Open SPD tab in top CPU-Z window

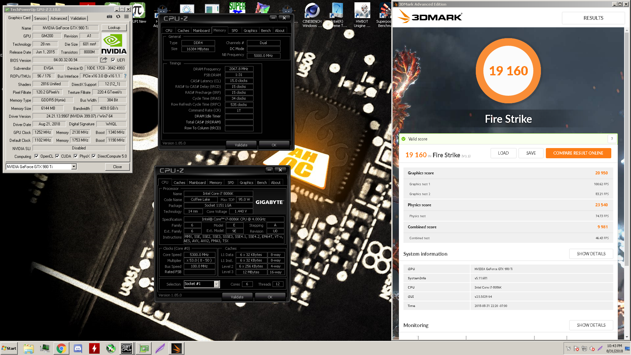(235, 31)
